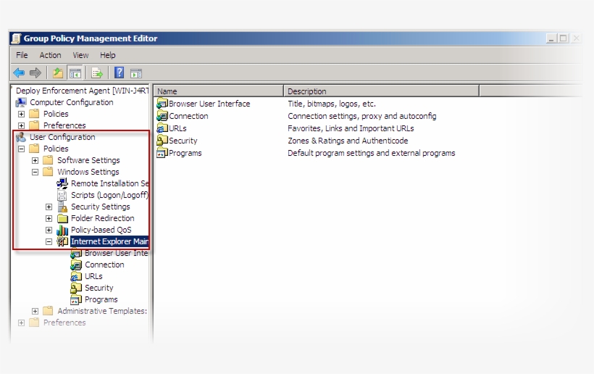
Task: Click the Remote Installation Services icon
Action: (62, 183)
